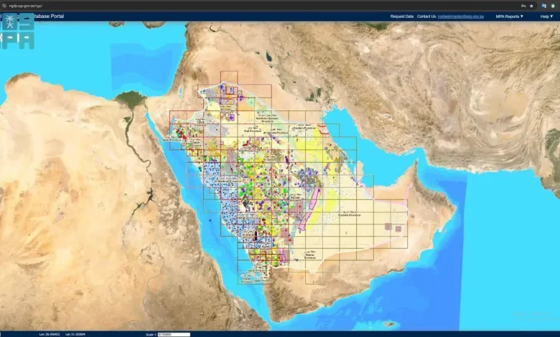Click the bottom-right teal tile in tool panel
Screen dimensions: 560x337
pos(26,41)
